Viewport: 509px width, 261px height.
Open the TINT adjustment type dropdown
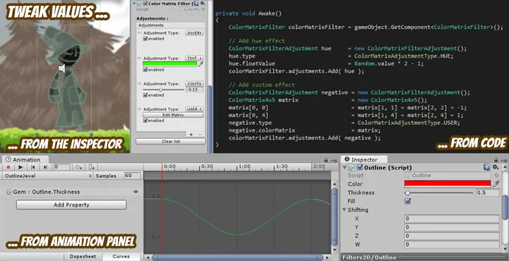click(195, 58)
